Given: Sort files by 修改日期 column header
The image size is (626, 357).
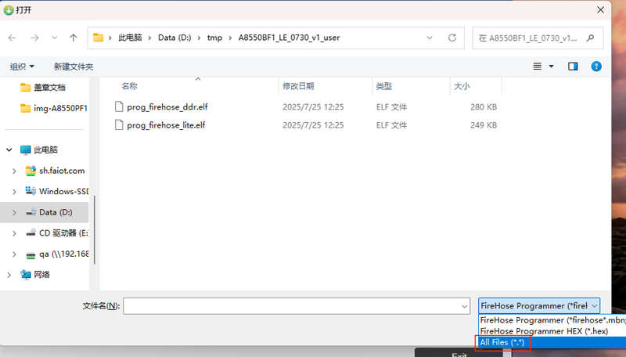Looking at the screenshot, I should pos(298,86).
